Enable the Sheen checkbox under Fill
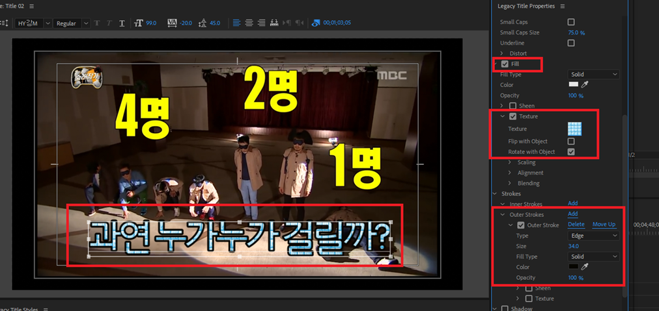The image size is (659, 311). (512, 106)
